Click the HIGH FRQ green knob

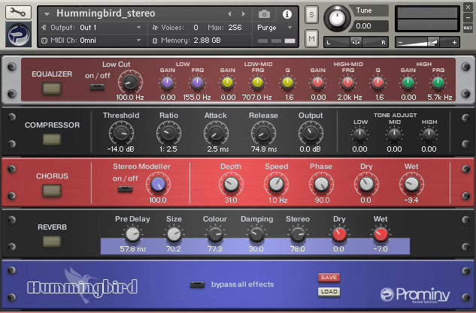[x=438, y=83]
